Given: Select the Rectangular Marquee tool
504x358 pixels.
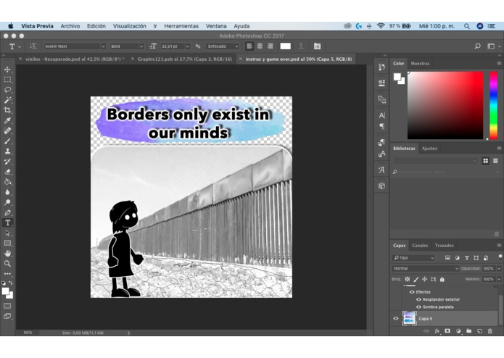Looking at the screenshot, I should pos(7,80).
